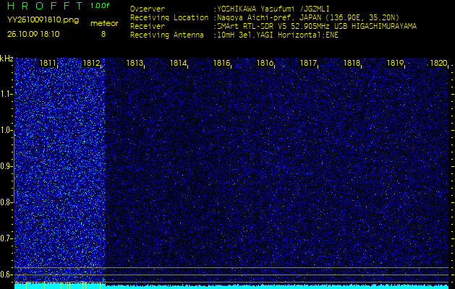The width and height of the screenshot is (455, 289).
Task: Click the 'Receiver' field label
Action: (148, 27)
